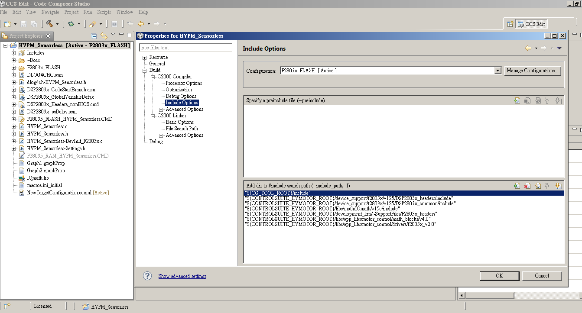Collapse the Build node in properties tree
This screenshot has width=582, height=313.
tap(145, 71)
